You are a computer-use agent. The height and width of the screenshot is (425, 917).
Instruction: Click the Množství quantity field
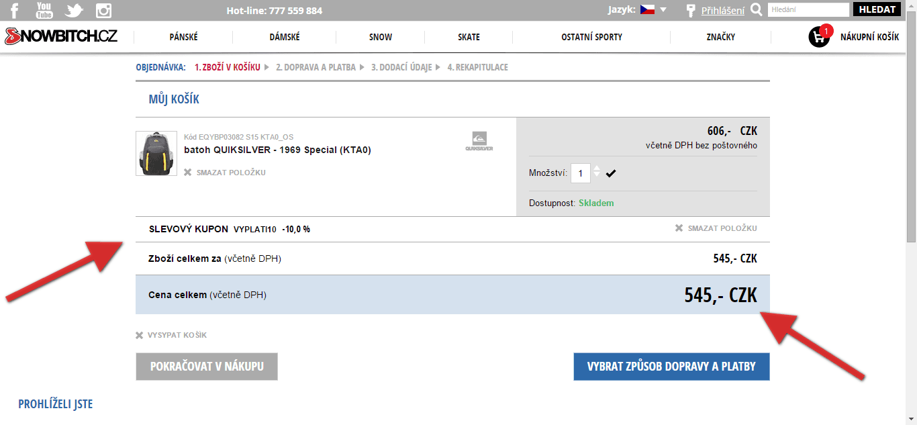581,173
